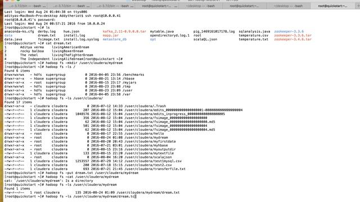
Task: Click the opt directory name
Action: coord(153,39)
